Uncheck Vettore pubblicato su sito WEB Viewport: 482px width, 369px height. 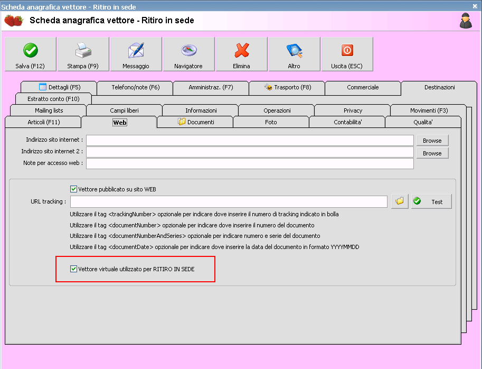74,189
